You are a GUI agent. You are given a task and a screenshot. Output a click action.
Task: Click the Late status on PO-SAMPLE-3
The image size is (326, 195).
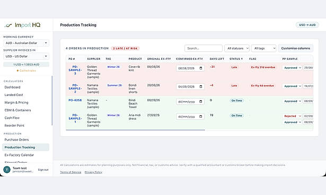[234, 67]
